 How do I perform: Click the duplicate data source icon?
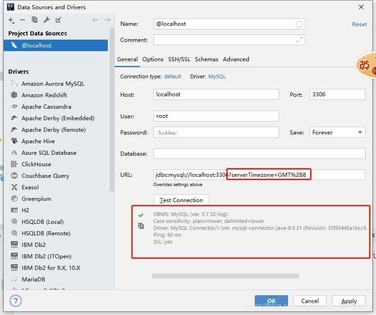point(35,20)
